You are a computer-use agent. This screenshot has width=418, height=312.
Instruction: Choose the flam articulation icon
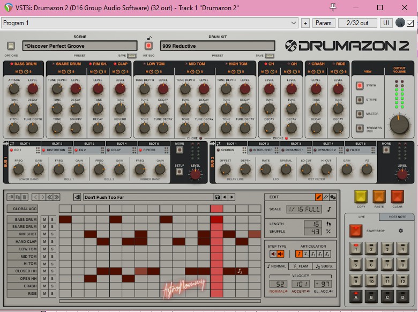pyautogui.click(x=306, y=254)
